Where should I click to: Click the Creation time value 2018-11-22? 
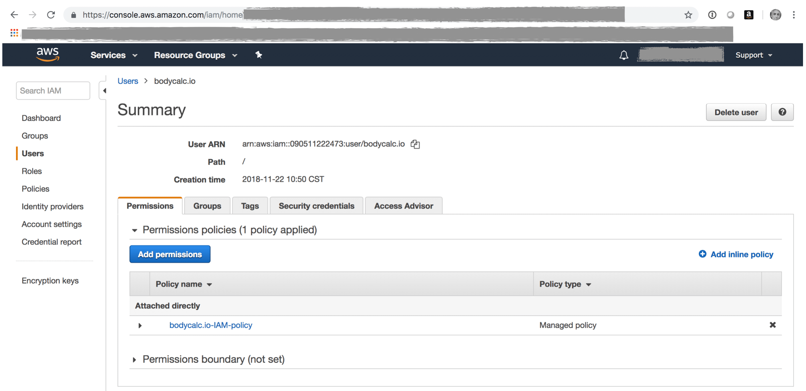(283, 179)
